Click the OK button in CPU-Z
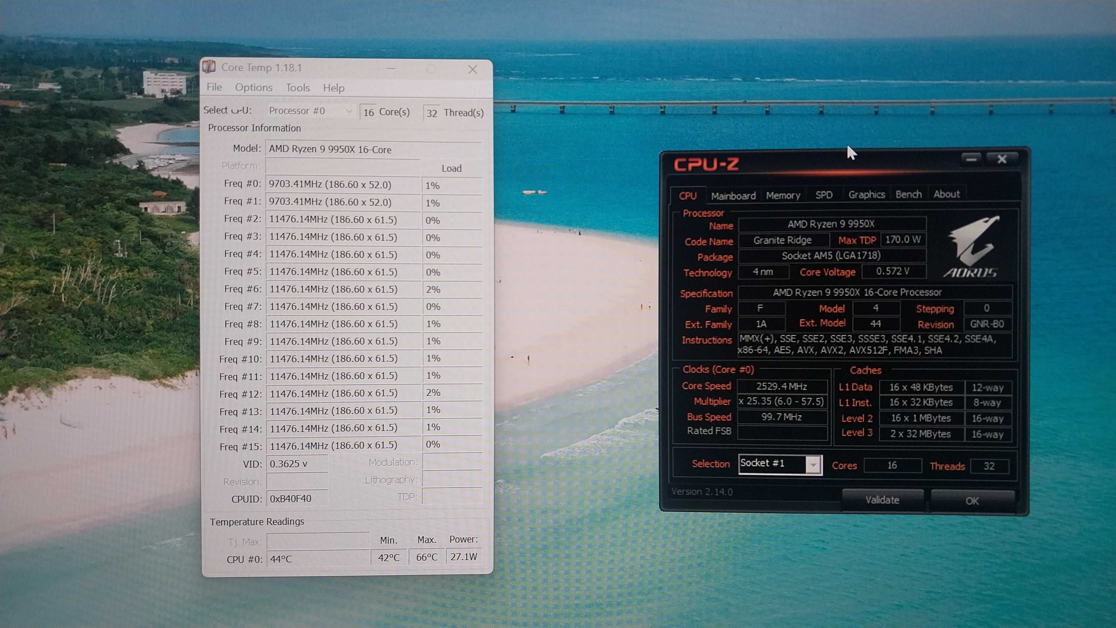 (x=972, y=501)
